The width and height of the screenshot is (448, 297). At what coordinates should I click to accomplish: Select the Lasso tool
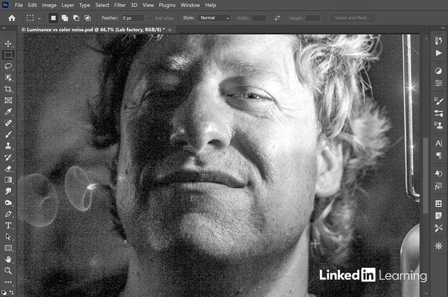[8, 66]
